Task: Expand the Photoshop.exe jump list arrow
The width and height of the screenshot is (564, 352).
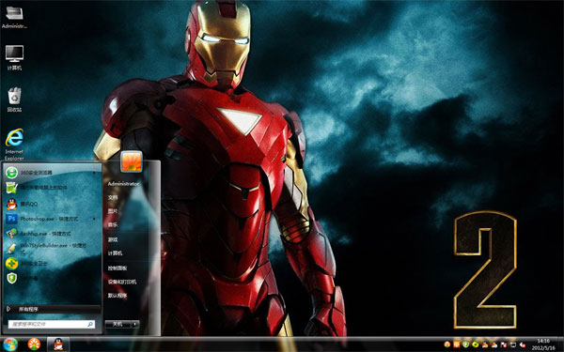Action: click(x=95, y=219)
